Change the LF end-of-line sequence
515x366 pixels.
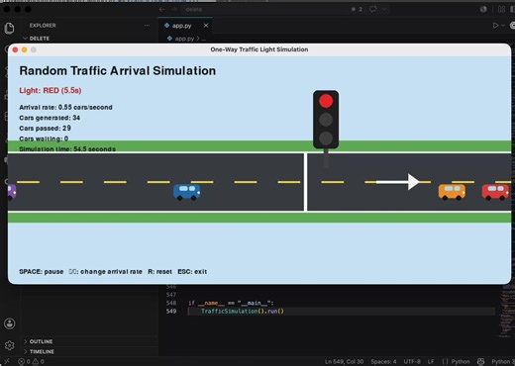[431, 362]
